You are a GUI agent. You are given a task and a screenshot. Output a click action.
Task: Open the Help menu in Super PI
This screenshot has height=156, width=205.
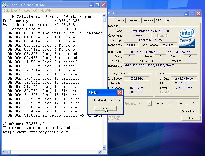pyautogui.click(x=45, y=11)
